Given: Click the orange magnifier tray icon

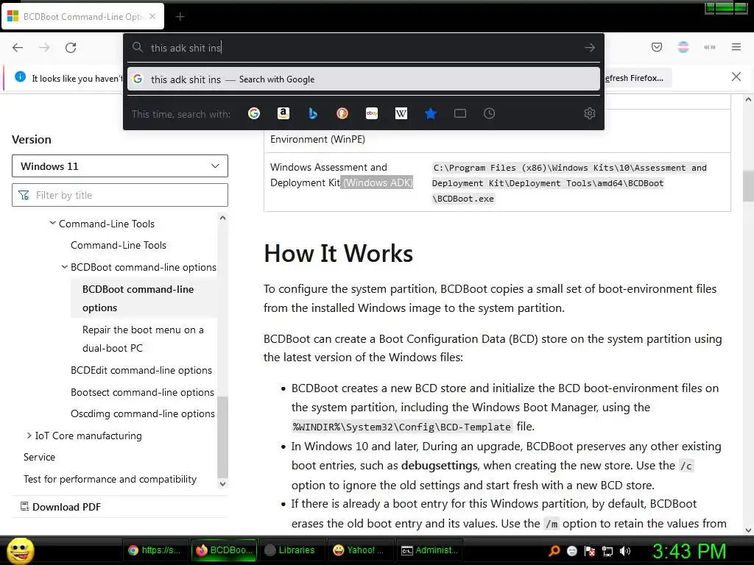Looking at the screenshot, I should [554, 550].
